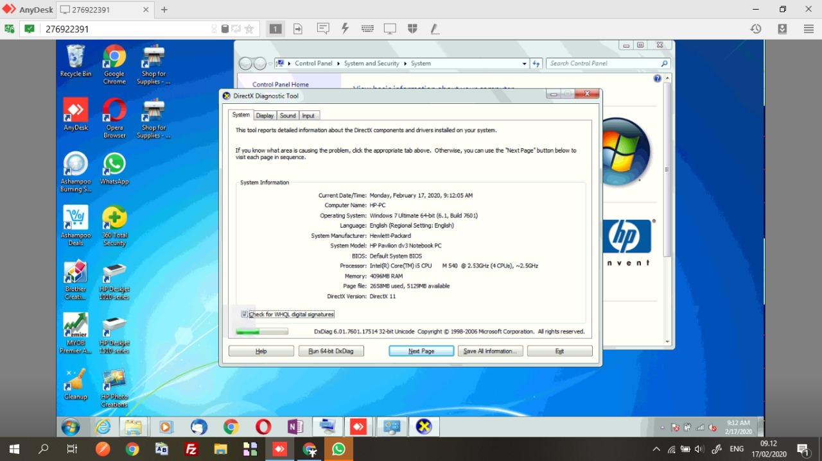Click the Control Panel breadcrumb in address bar
Screen dimensions: 822x461
tap(313, 63)
